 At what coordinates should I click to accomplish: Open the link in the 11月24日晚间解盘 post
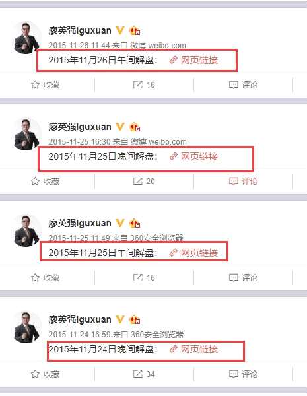[x=193, y=349]
